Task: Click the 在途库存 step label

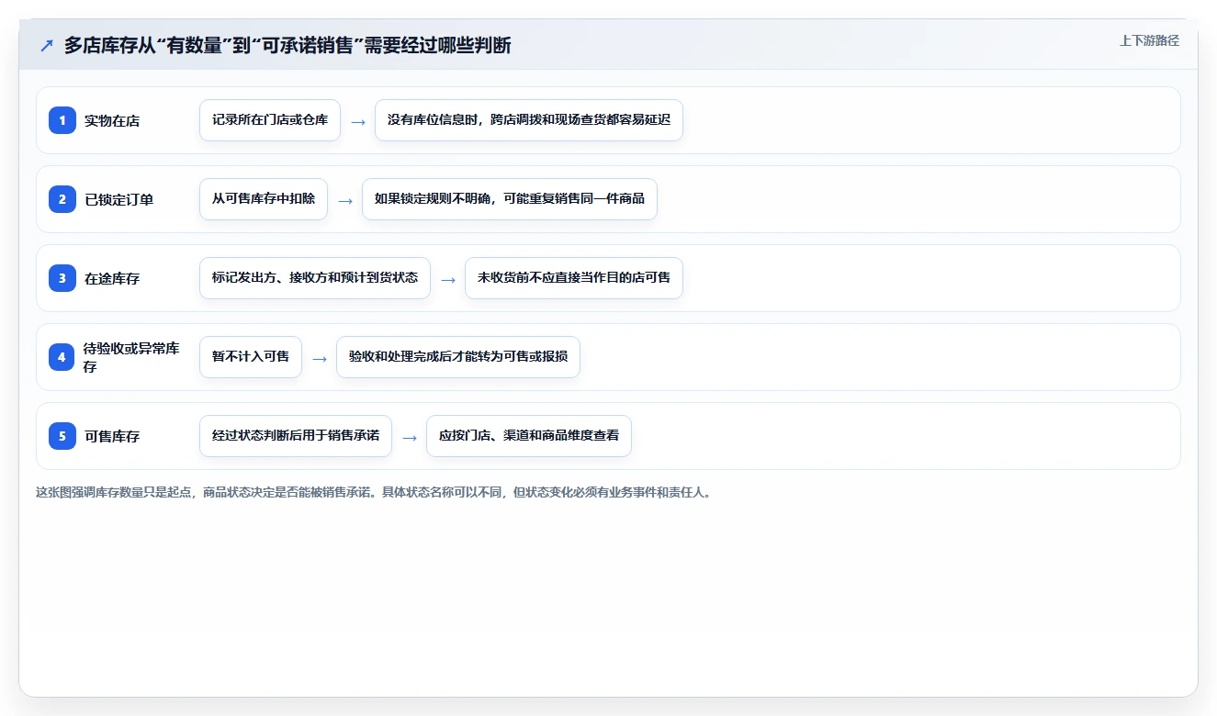Action: click(112, 279)
